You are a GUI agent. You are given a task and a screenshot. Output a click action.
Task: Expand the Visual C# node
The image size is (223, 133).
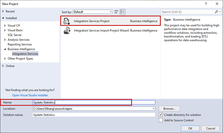[x=5, y=25]
